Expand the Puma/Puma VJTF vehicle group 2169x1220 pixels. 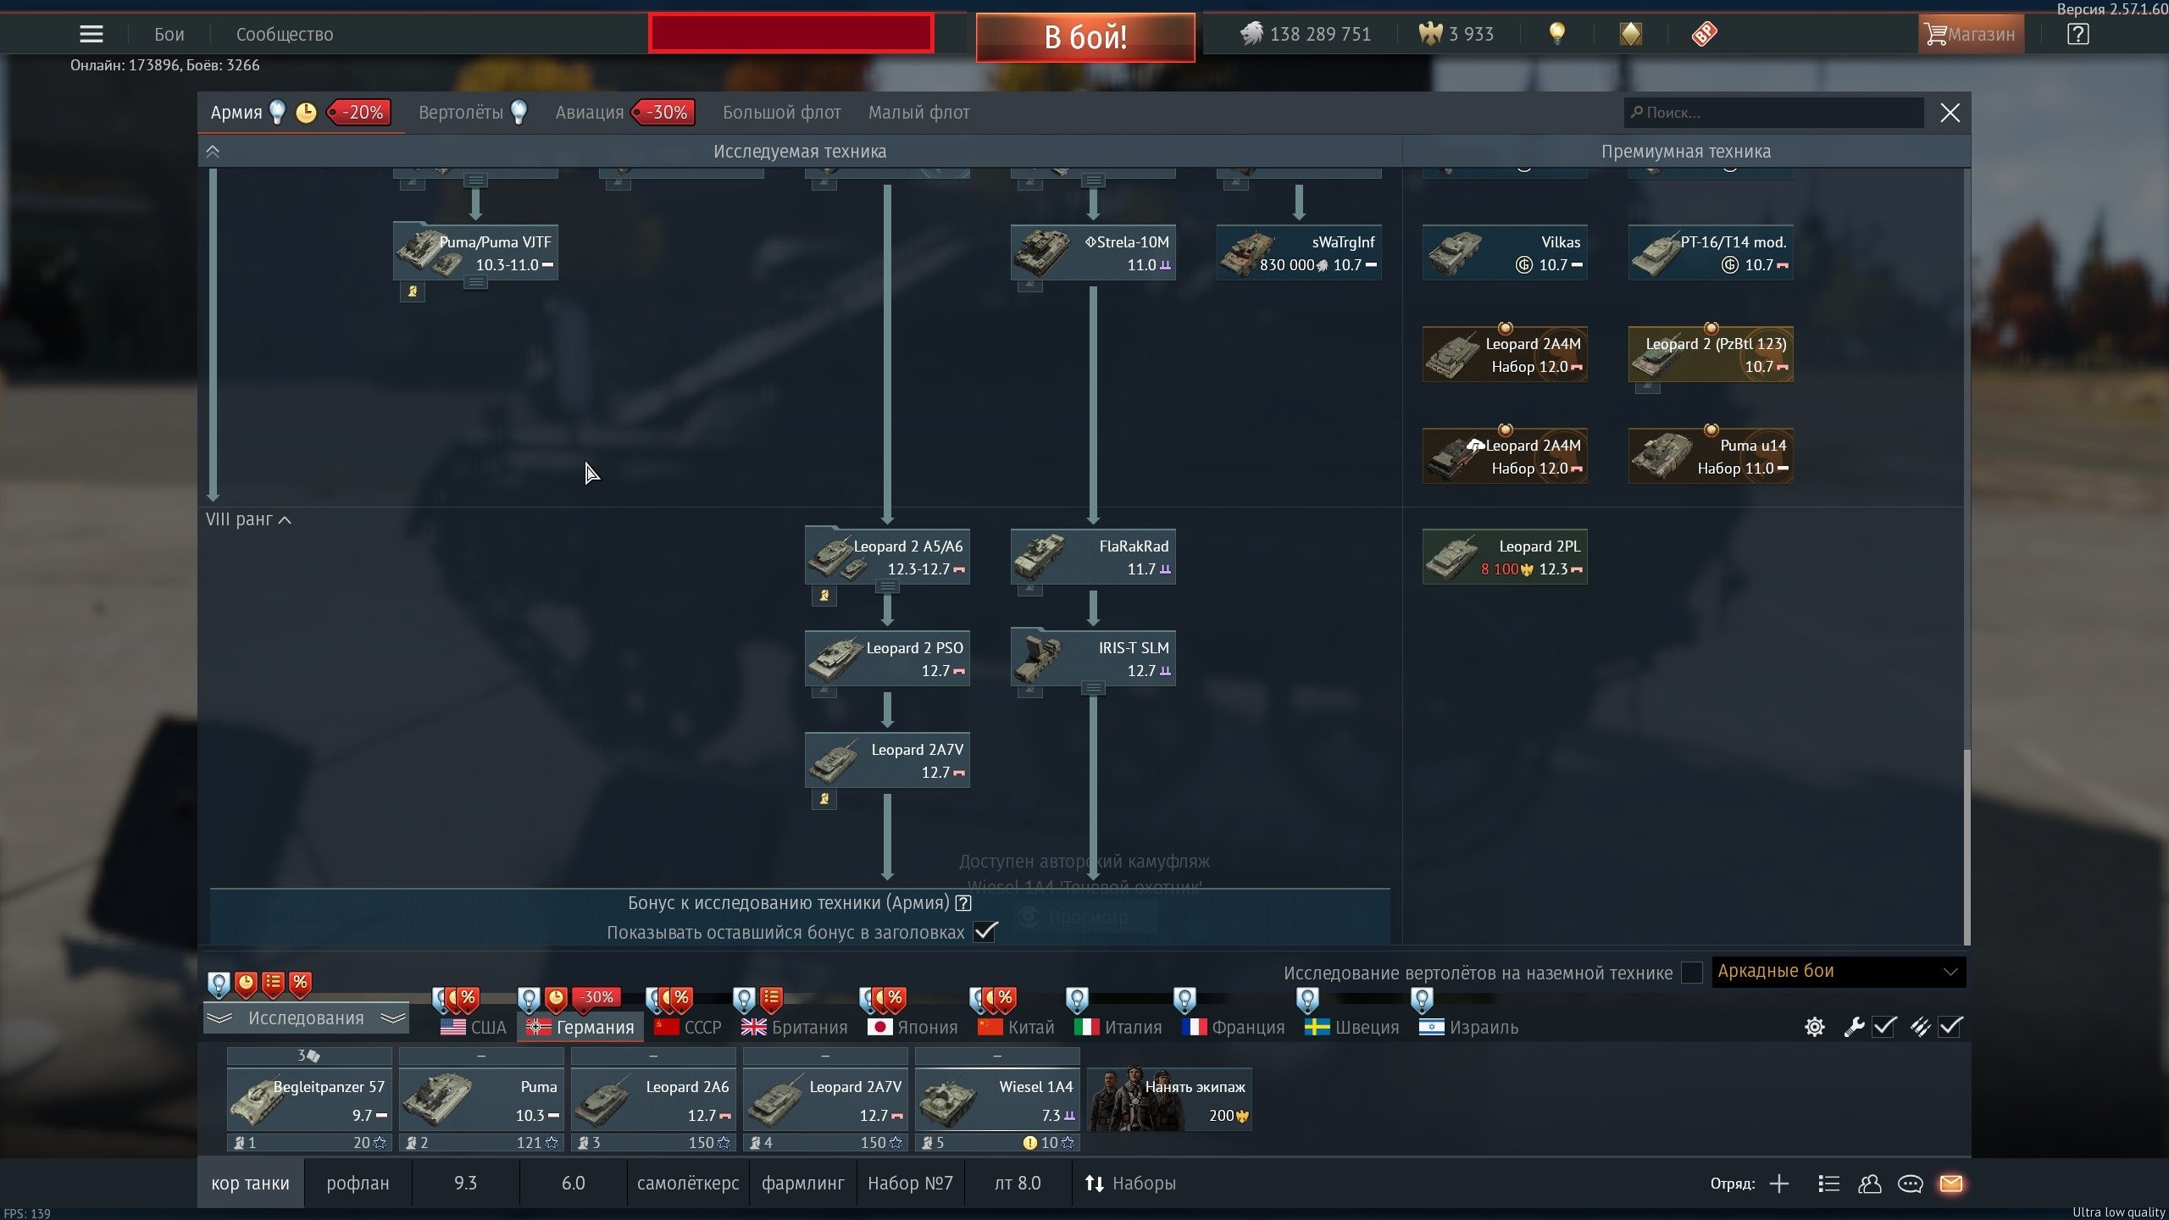475,282
